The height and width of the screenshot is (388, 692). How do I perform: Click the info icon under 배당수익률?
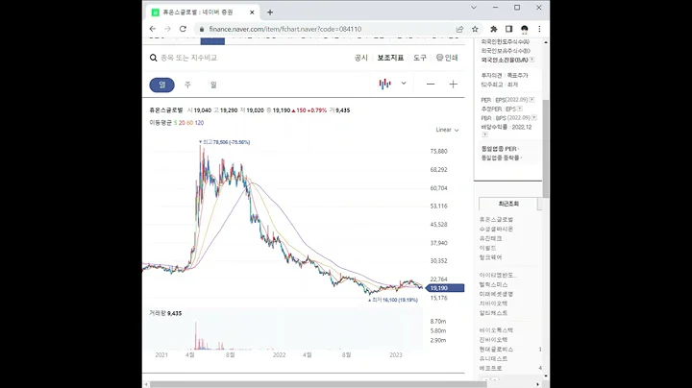coord(484,134)
